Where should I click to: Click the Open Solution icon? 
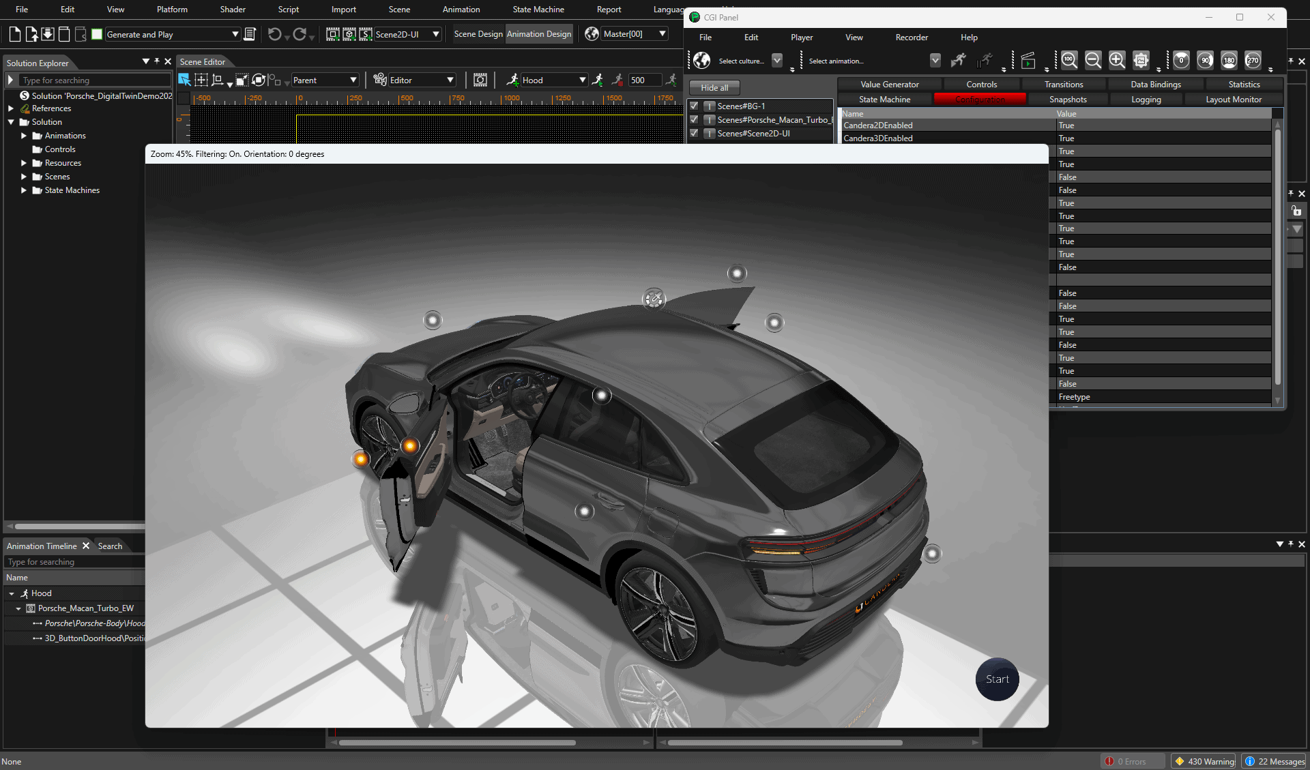click(31, 34)
